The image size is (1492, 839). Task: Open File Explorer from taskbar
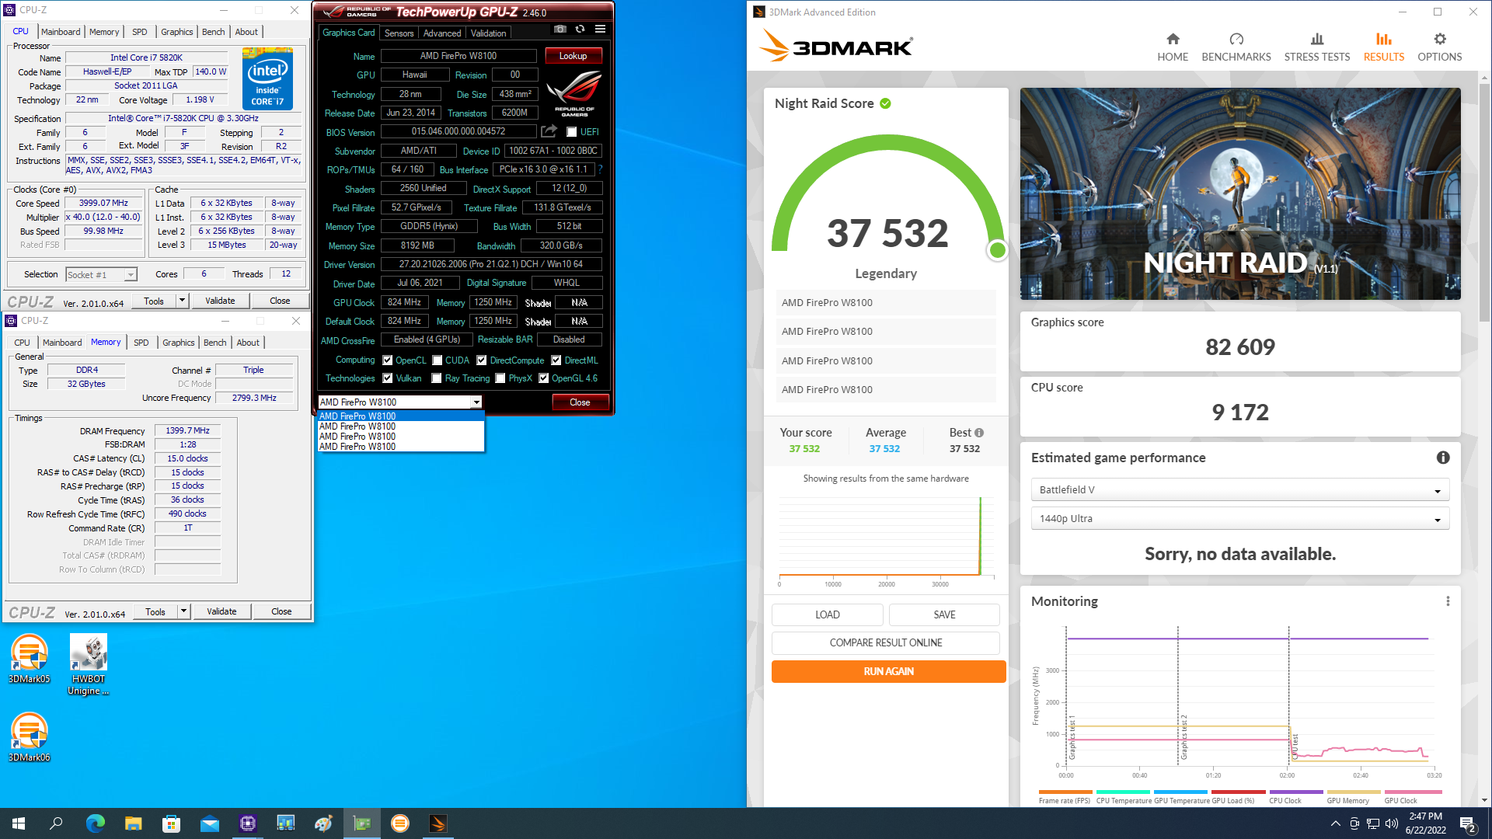[133, 823]
